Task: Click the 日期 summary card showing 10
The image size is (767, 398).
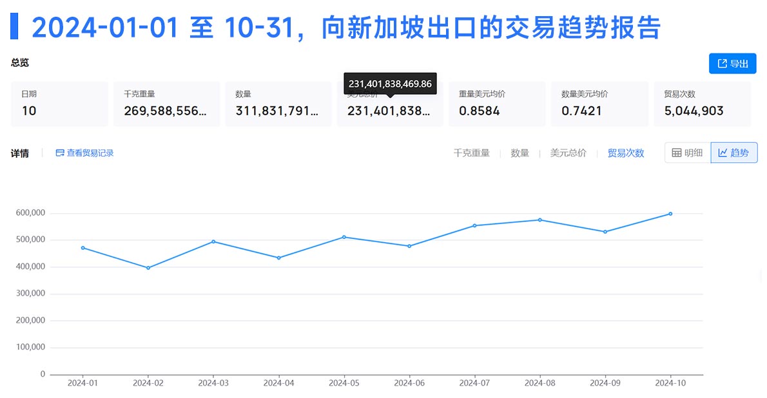Action: tap(60, 104)
